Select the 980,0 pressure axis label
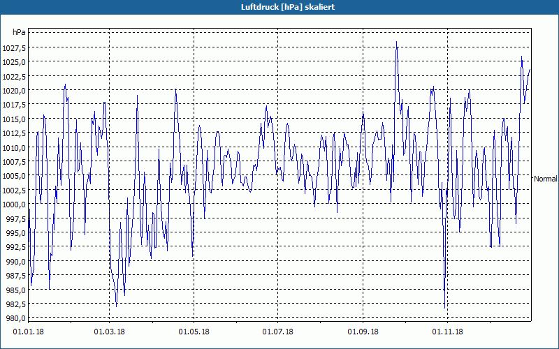The width and height of the screenshot is (559, 349). coord(16,318)
